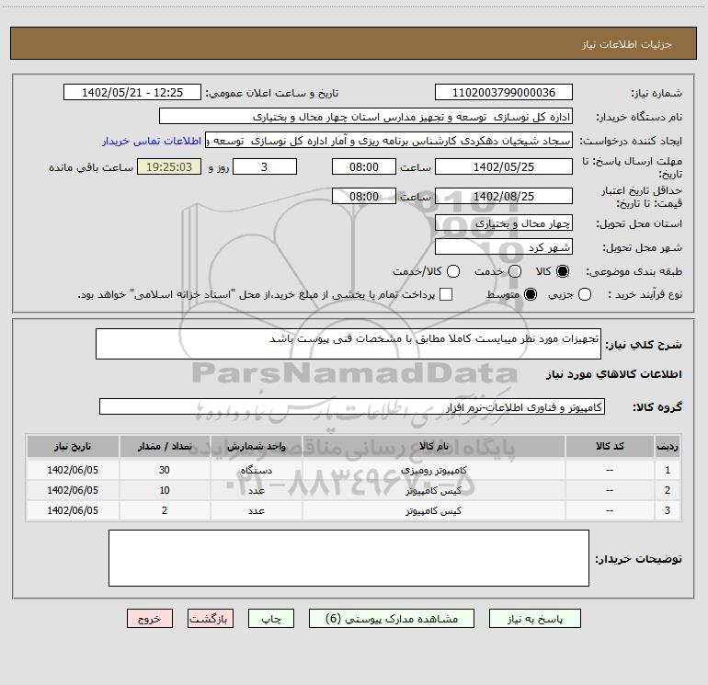Click the چاپ print button
This screenshot has width=708, height=685.
[271, 619]
